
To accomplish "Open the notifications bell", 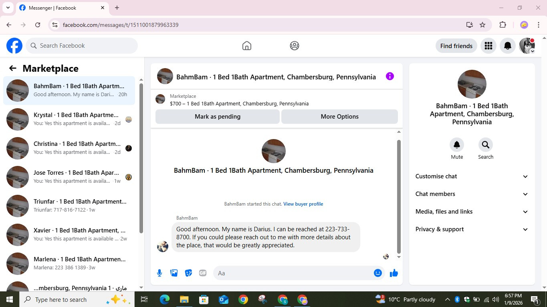I will click(x=507, y=46).
